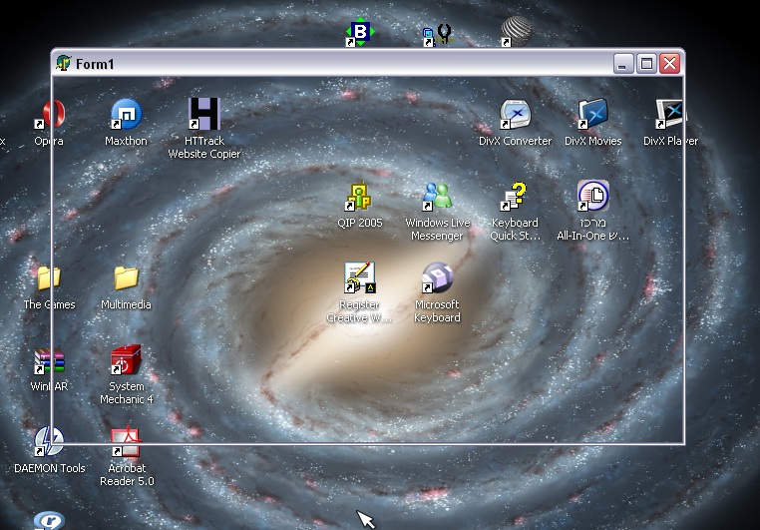Select the QIP 2005 icon
The height and width of the screenshot is (530, 760).
tap(359, 198)
